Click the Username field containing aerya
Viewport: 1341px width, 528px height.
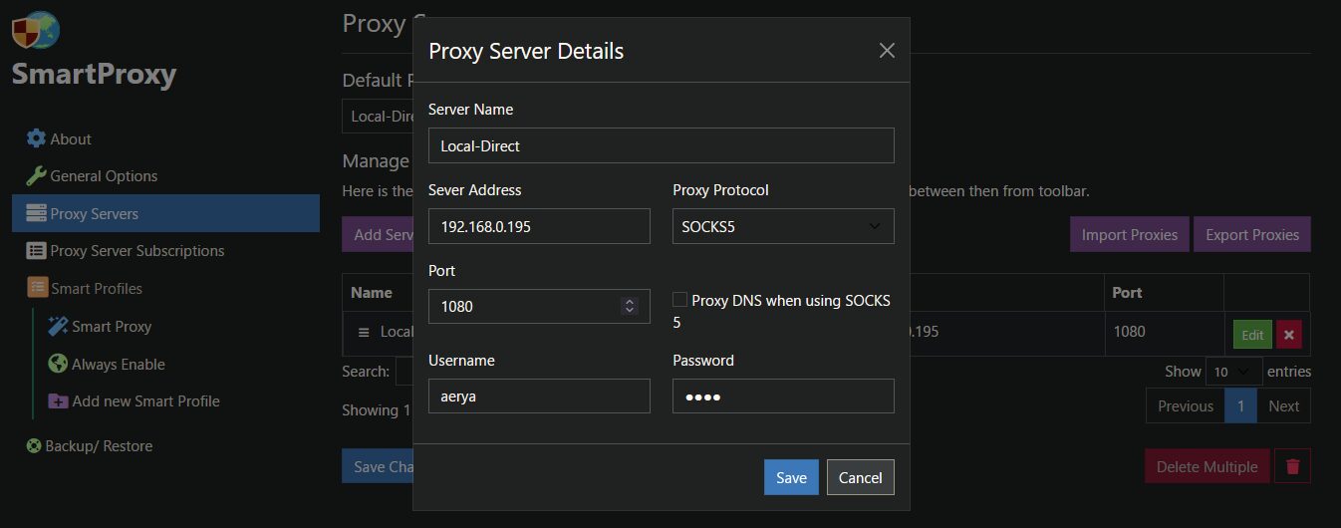coord(539,396)
